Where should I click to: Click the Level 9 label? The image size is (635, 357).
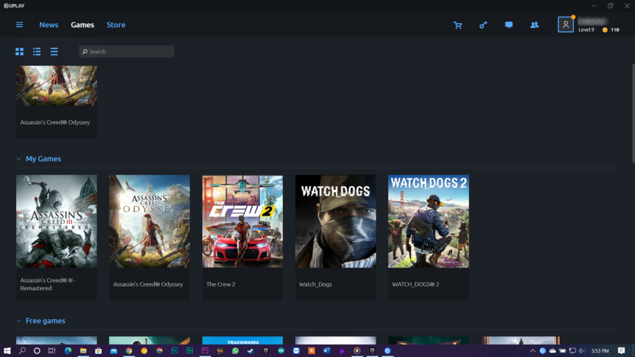[x=586, y=30]
